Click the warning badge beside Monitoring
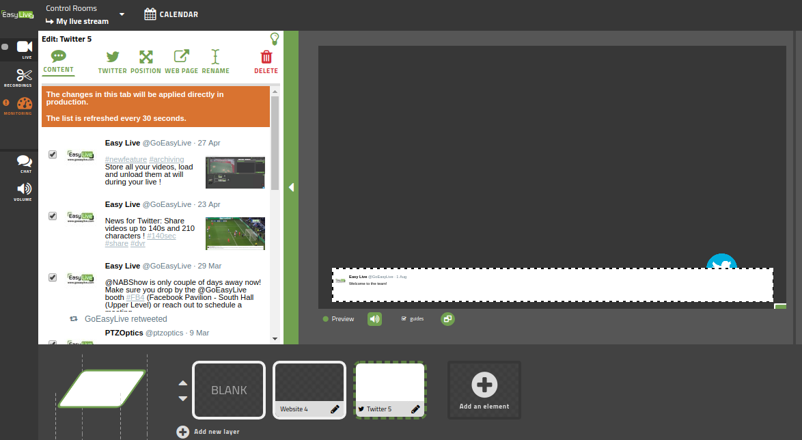802x440 pixels. [6, 103]
